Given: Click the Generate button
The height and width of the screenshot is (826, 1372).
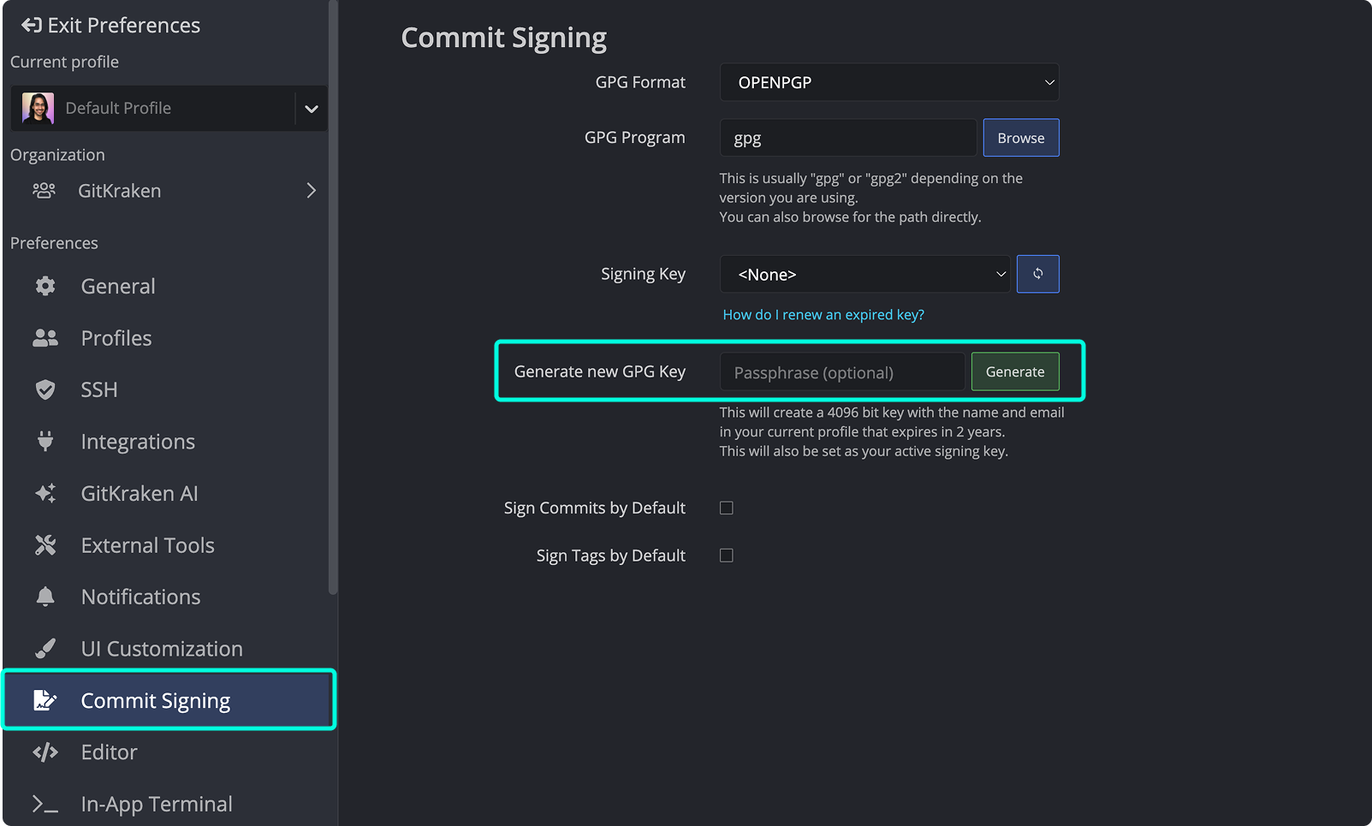Looking at the screenshot, I should click(x=1014, y=371).
